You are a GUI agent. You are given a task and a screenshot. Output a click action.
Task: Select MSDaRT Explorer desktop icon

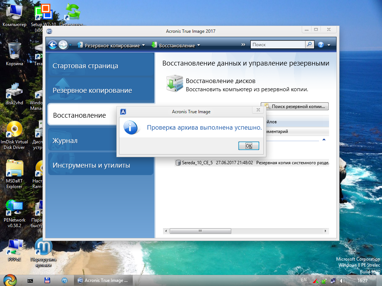(15, 174)
